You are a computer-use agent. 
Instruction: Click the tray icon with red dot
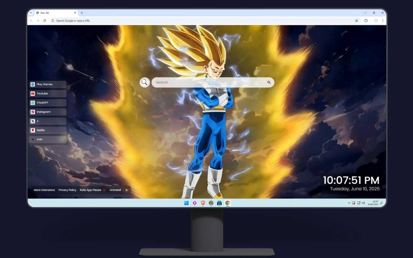point(354,203)
